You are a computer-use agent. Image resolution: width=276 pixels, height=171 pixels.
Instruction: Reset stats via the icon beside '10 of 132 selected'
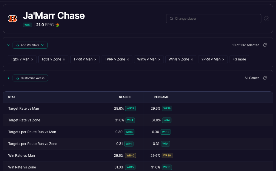coord(265,45)
